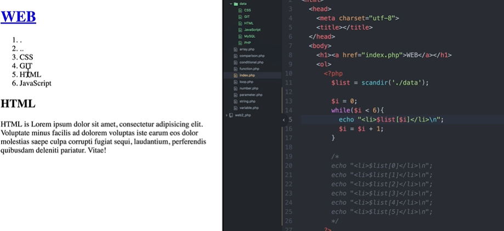The height and width of the screenshot is (231, 504).
Task: Click line number 11 in the gutter
Action: coord(288,83)
